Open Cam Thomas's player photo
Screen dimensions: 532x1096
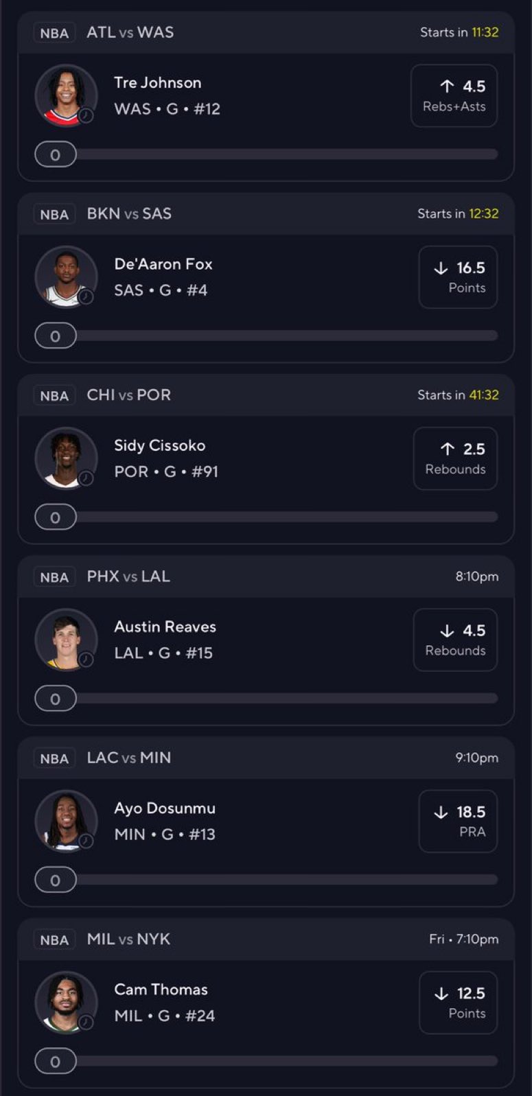pyautogui.click(x=66, y=1001)
